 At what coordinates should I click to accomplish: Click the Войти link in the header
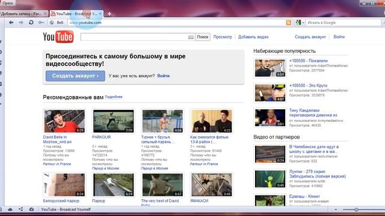click(x=339, y=37)
